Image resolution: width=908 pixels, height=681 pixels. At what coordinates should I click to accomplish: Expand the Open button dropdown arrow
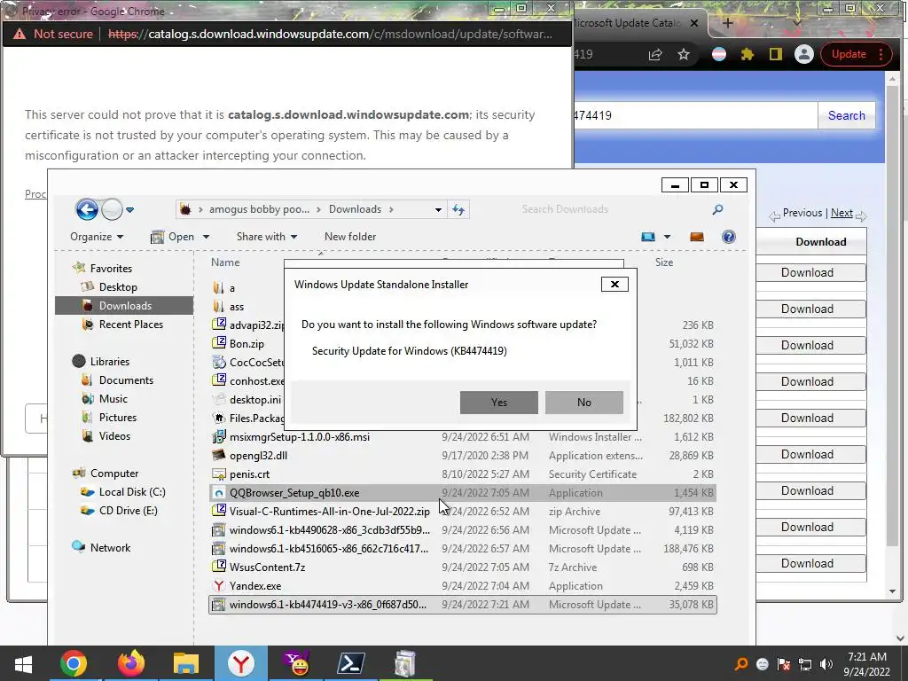point(206,237)
